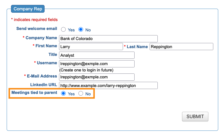
Task: Click into the Last Name field
Action: [181, 47]
